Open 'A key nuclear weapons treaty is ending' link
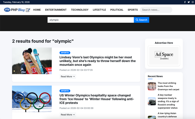This screenshot has width=195, height=119. coord(168,101)
